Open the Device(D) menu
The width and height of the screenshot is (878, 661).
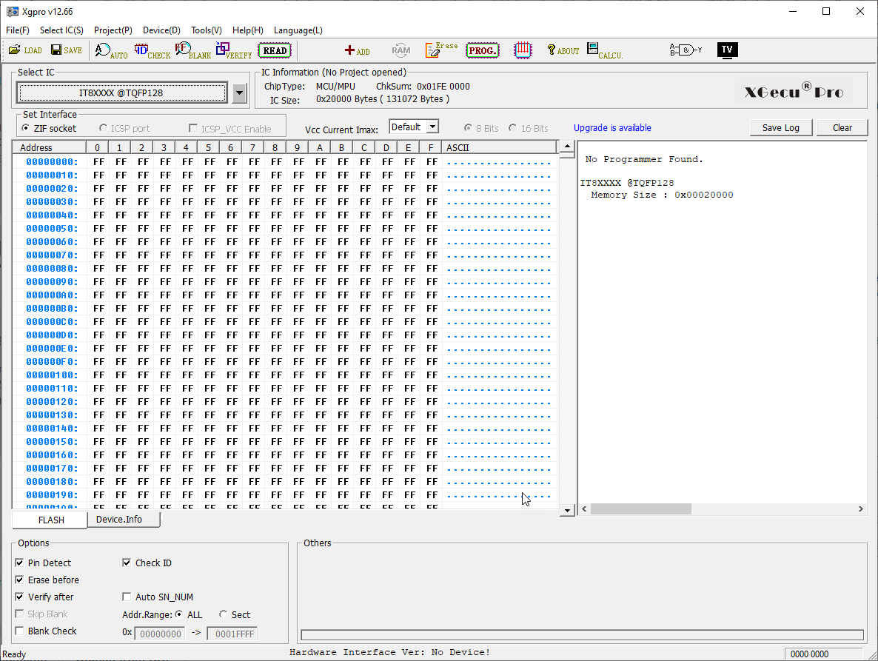(x=161, y=30)
